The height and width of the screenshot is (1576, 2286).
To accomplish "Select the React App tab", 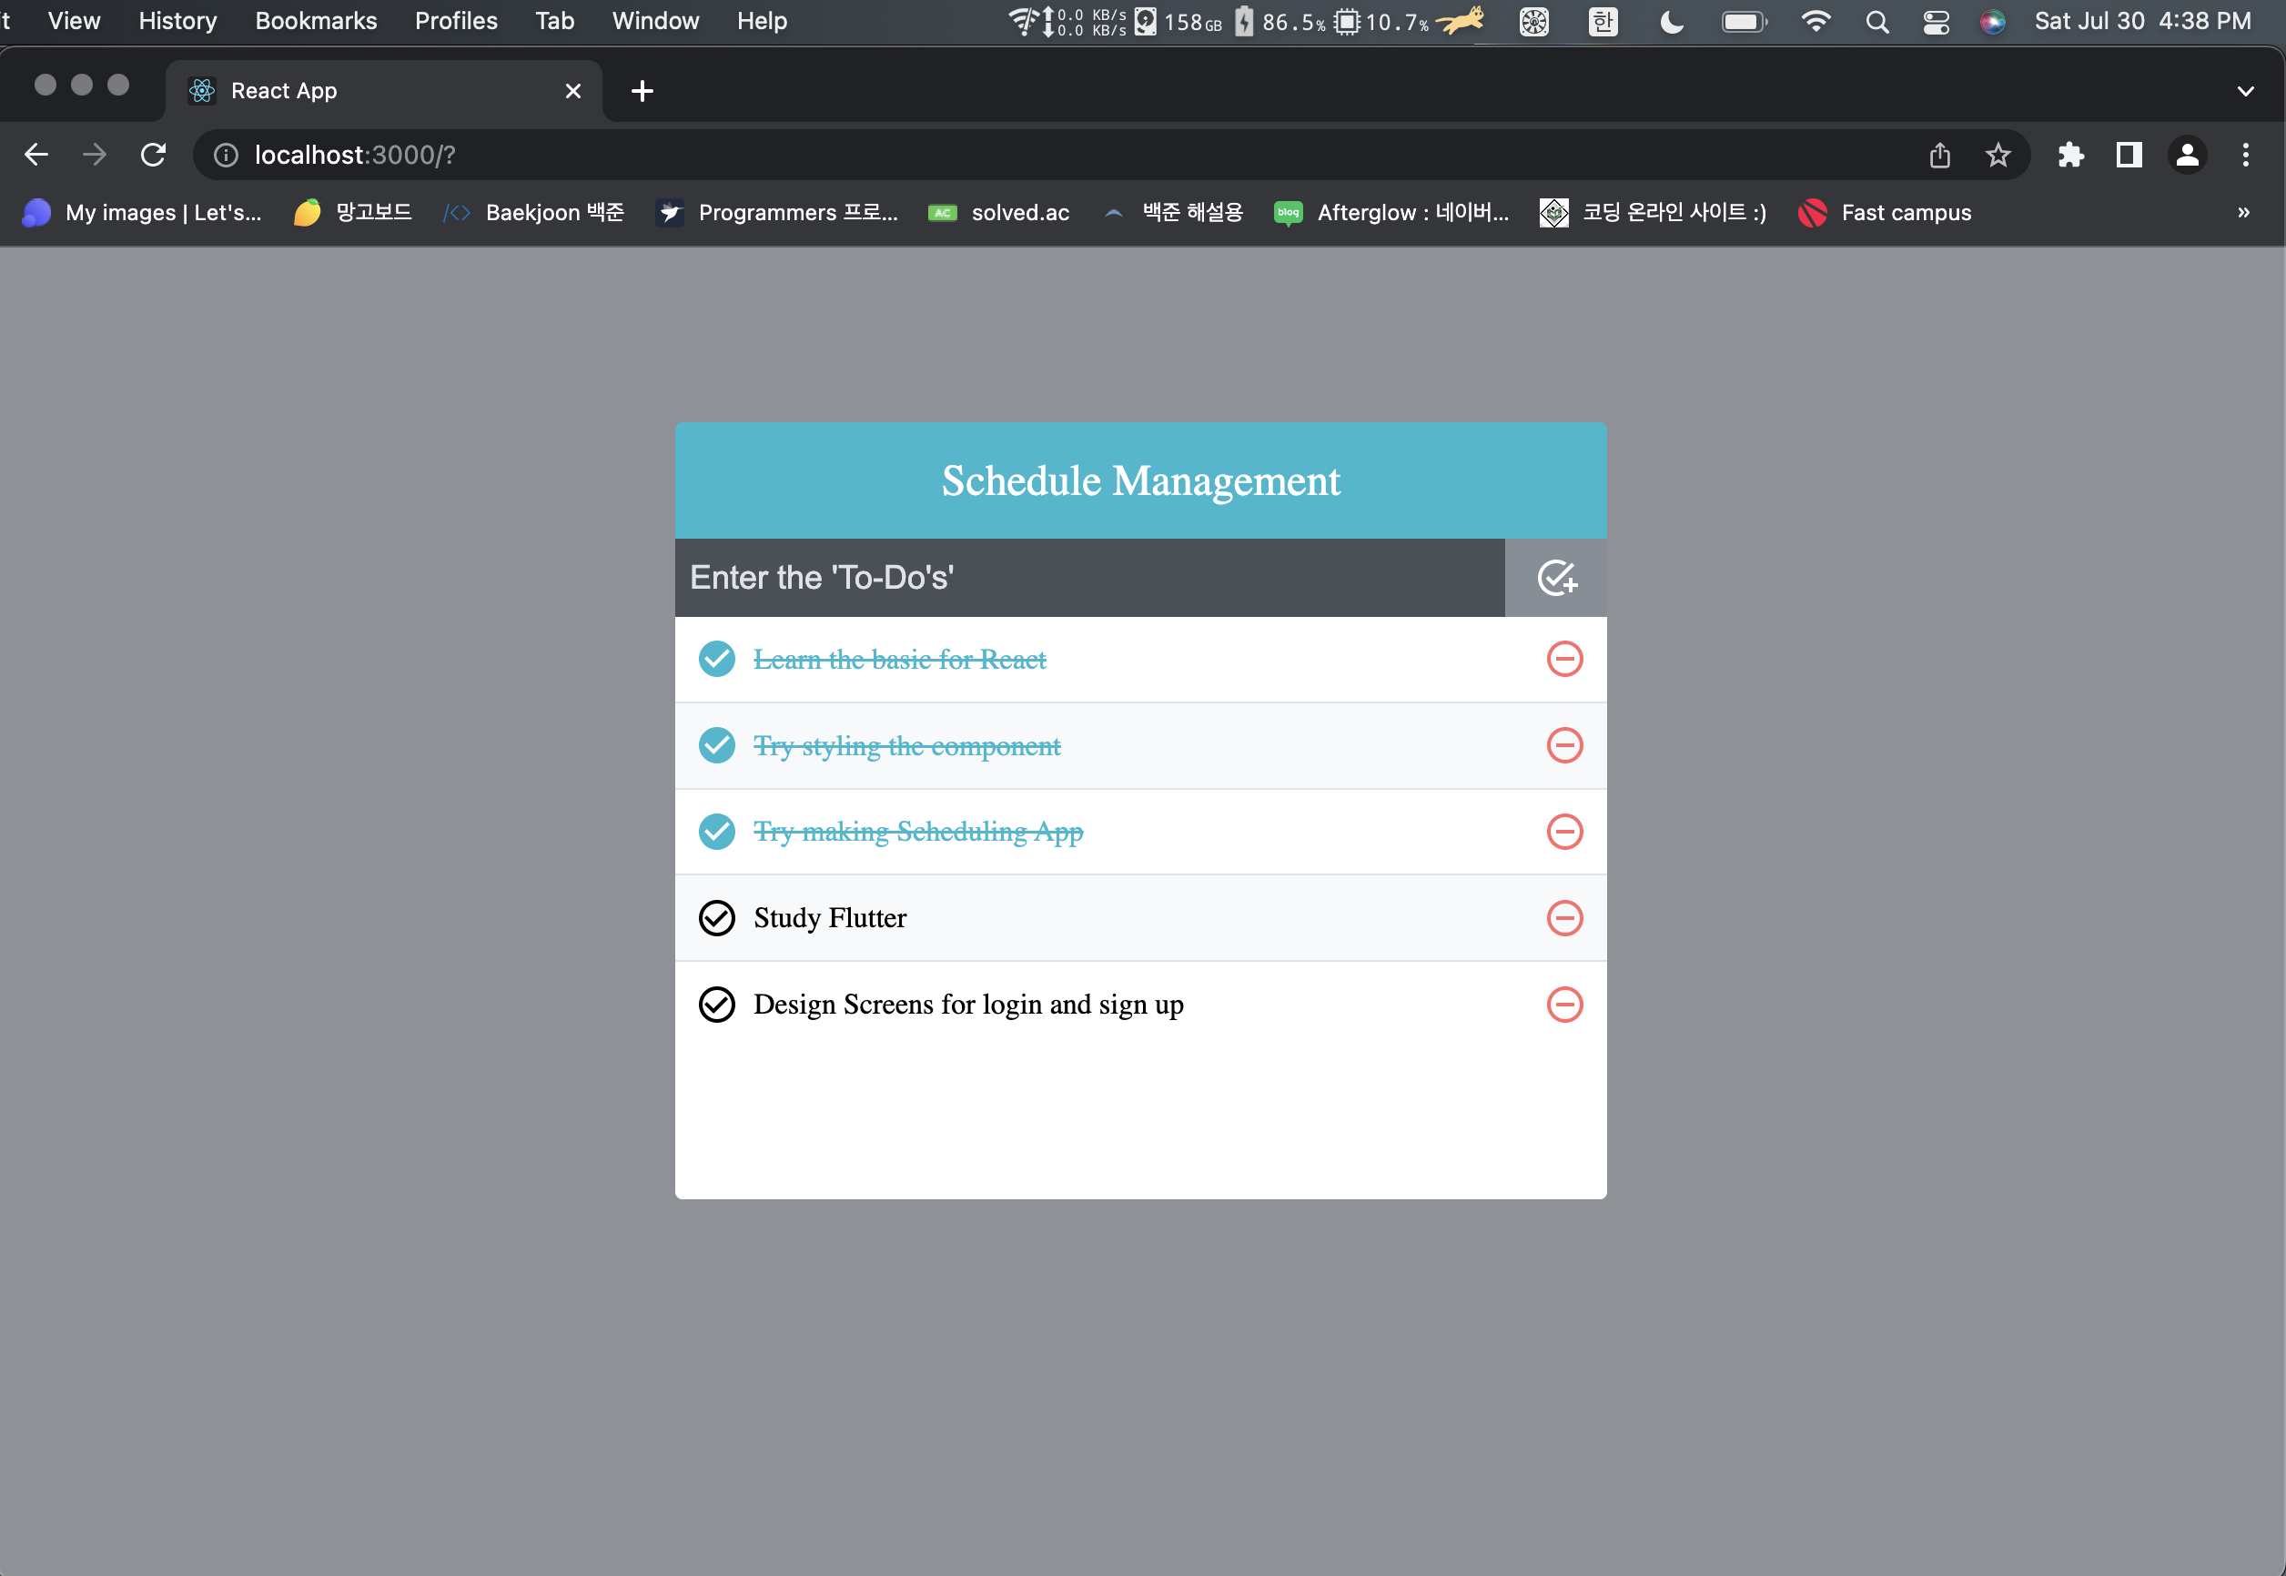I will point(383,91).
